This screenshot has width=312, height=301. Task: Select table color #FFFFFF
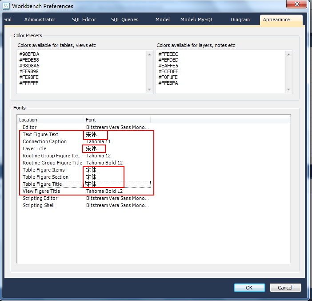click(x=28, y=83)
